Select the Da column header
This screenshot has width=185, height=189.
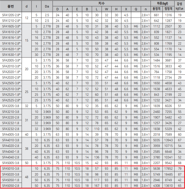click(47, 6)
